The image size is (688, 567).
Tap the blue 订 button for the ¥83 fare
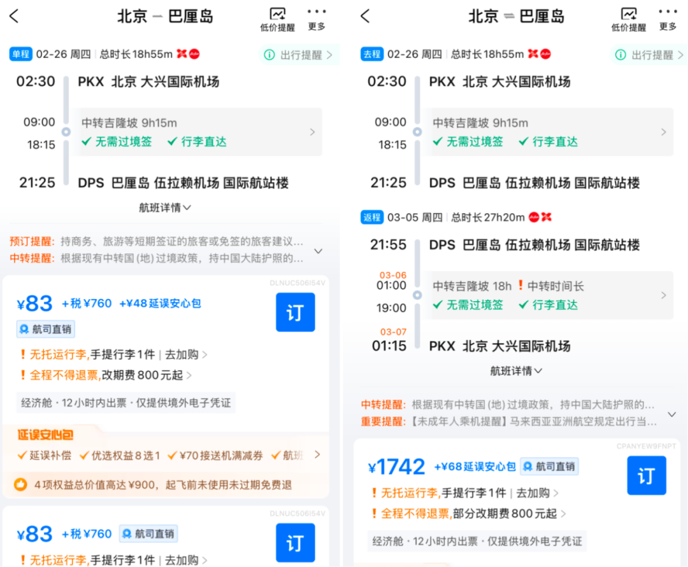(x=295, y=312)
